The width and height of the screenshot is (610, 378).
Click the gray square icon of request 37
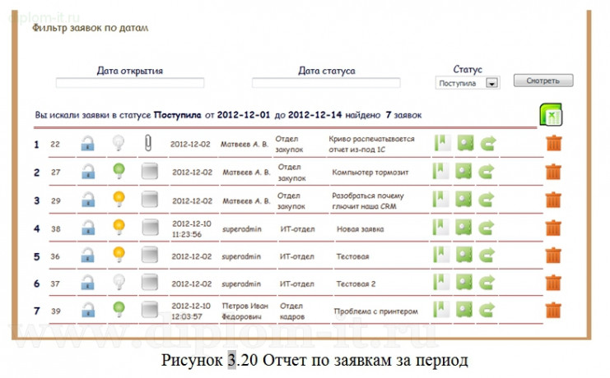point(149,283)
